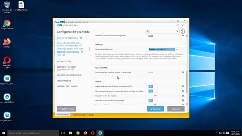Viewport: 242px width, 136px height.
Task: Click the Cancelar button
Action: 176,109
